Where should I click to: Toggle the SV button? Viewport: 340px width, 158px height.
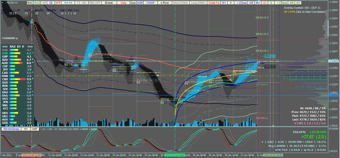[298, 3]
